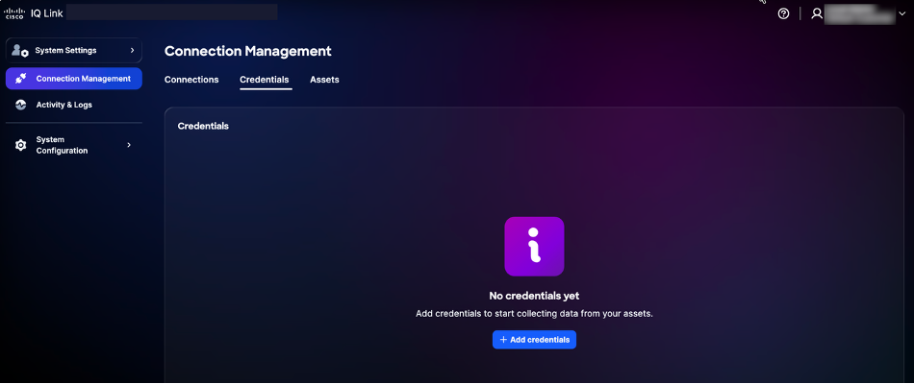The width and height of the screenshot is (914, 384).
Task: Open the help question mark icon
Action: 783,13
